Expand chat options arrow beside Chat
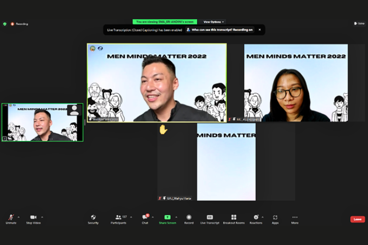Image resolution: width=368 pixels, height=245 pixels. point(153,217)
